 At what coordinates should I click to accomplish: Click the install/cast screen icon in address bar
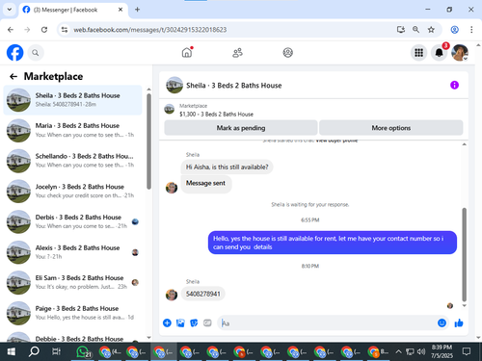point(400,30)
